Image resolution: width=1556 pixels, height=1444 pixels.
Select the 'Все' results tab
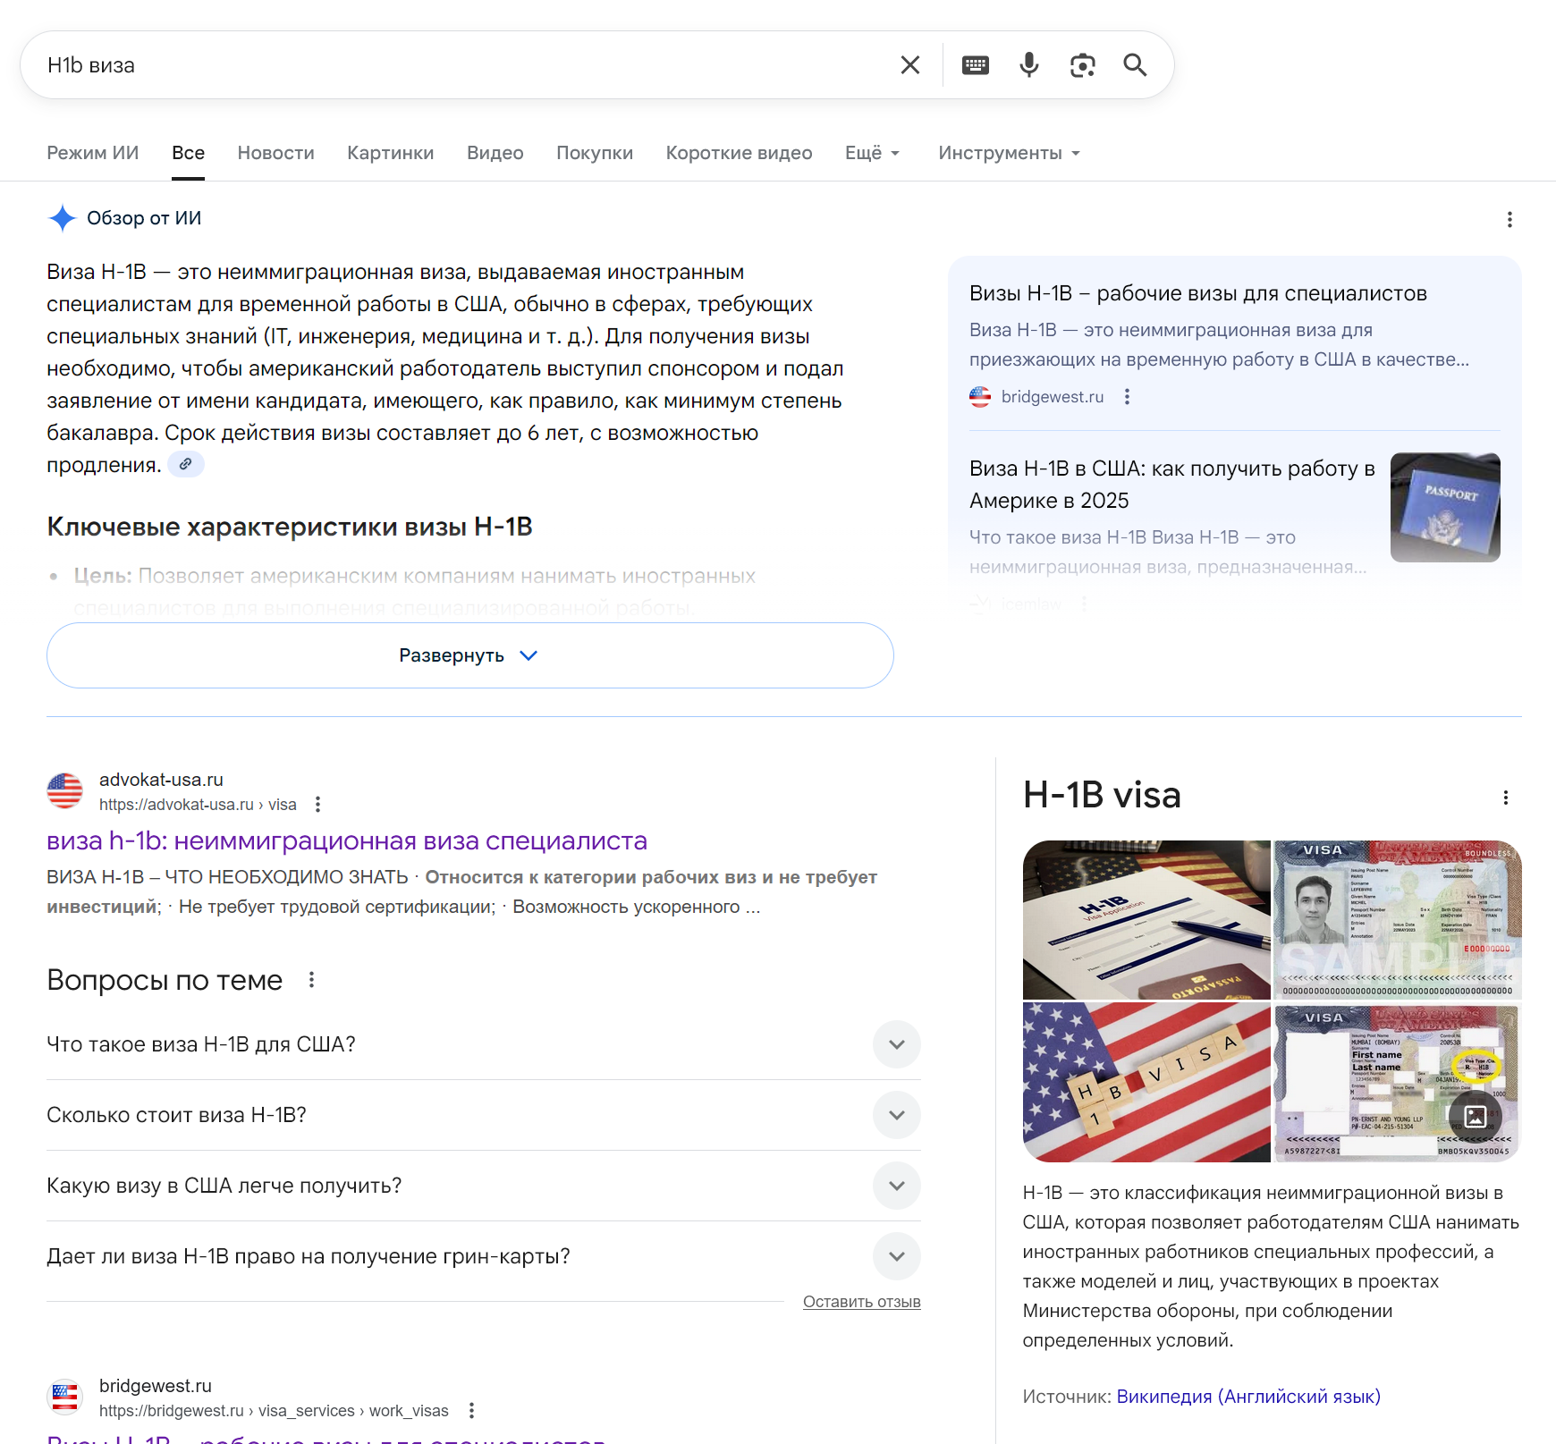pos(188,153)
